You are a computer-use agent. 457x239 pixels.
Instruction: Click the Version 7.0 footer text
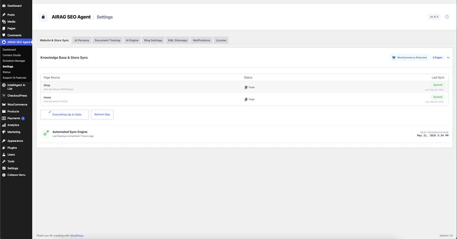446,236
